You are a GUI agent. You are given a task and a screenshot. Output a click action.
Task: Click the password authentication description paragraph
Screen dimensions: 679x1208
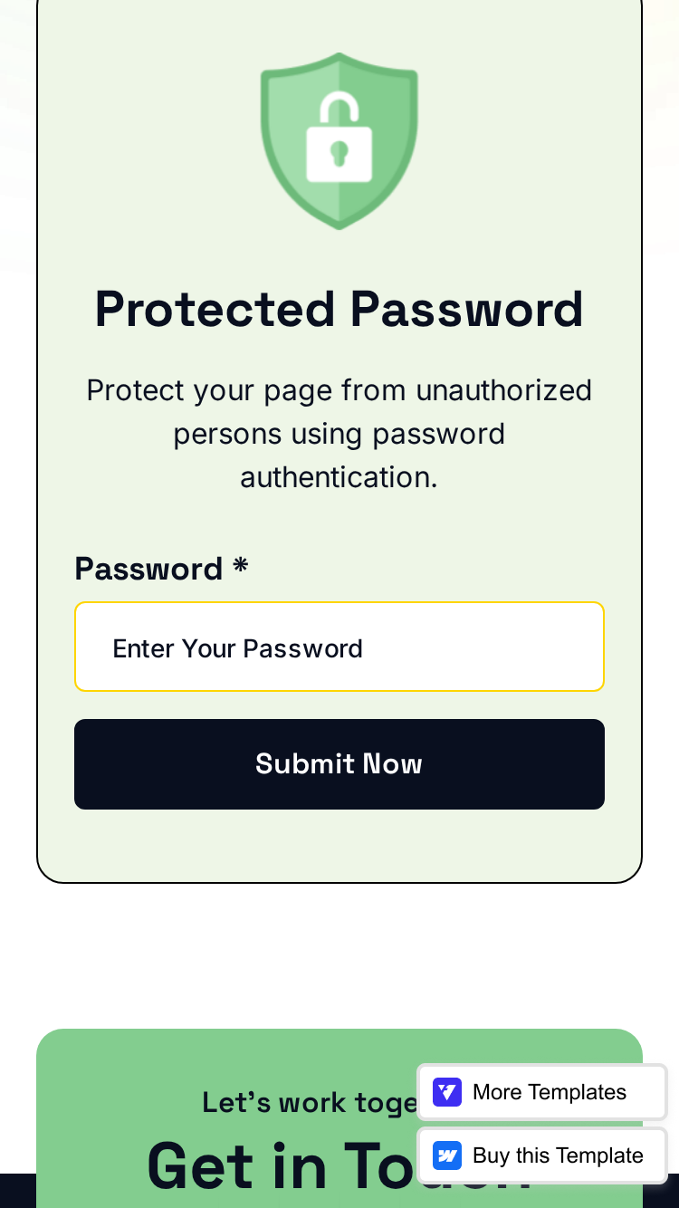tap(339, 434)
